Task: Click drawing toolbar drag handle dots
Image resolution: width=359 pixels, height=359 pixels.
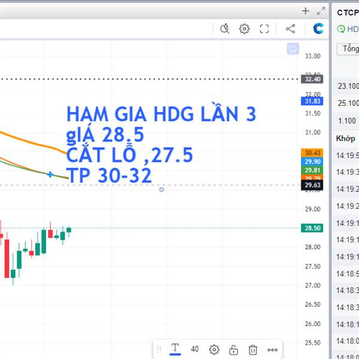Action: pyautogui.click(x=159, y=349)
